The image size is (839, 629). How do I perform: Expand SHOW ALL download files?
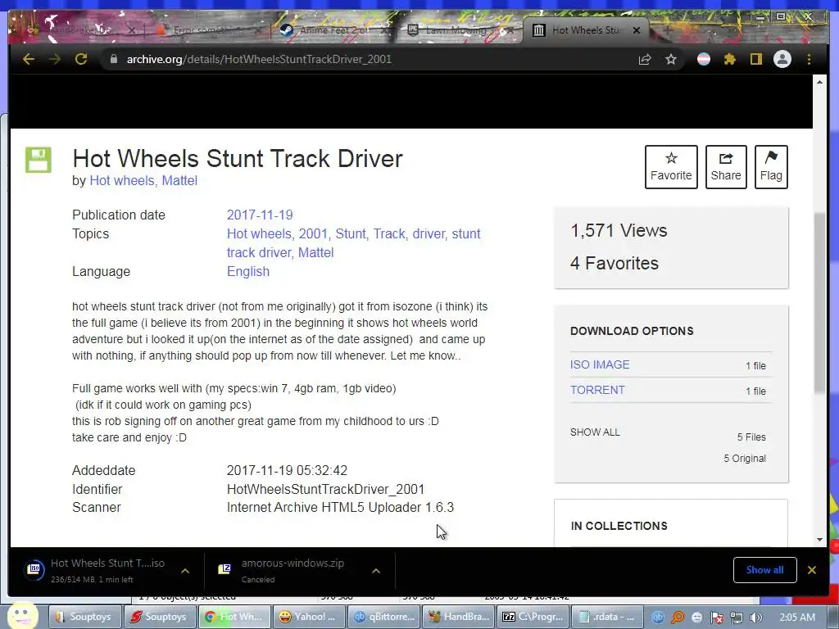(x=595, y=432)
